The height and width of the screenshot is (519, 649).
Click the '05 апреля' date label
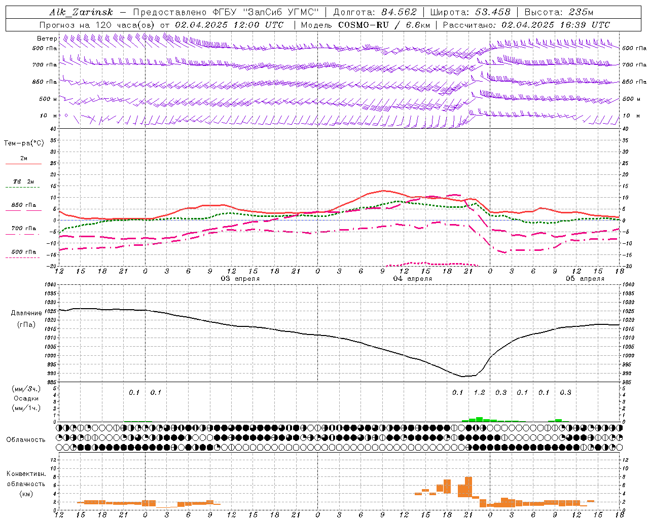click(585, 278)
